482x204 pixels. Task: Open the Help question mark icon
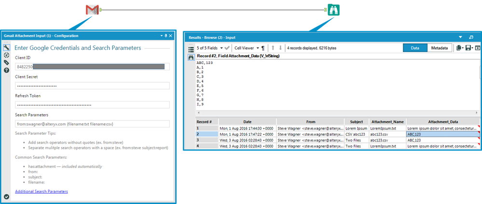coord(6,70)
